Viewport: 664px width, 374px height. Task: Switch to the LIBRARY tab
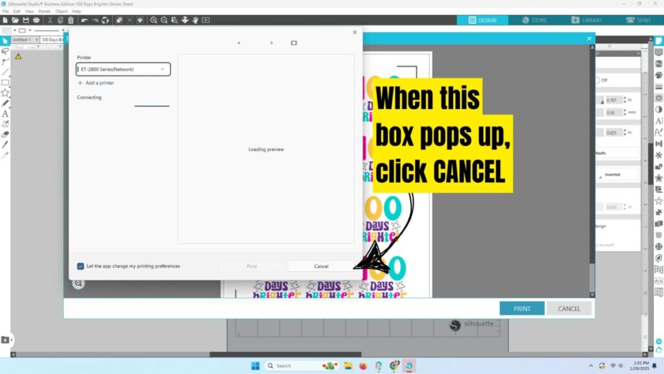(x=586, y=20)
